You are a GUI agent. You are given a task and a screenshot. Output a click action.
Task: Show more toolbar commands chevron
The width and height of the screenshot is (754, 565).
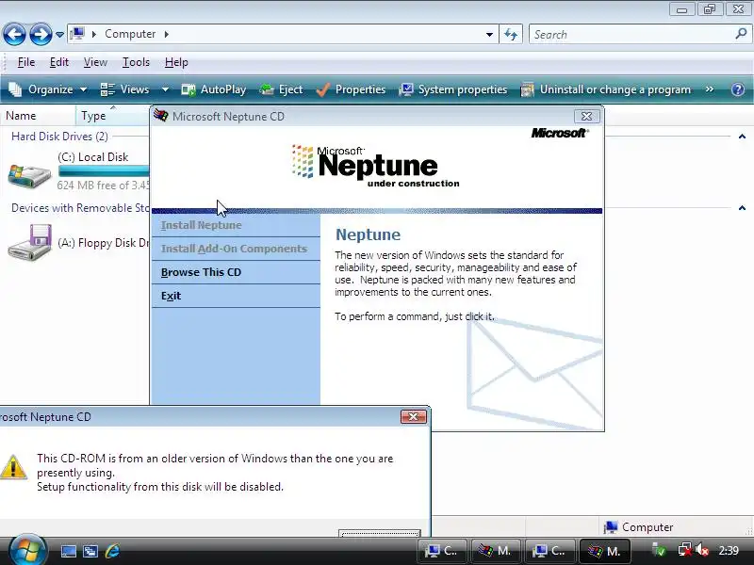click(x=710, y=89)
